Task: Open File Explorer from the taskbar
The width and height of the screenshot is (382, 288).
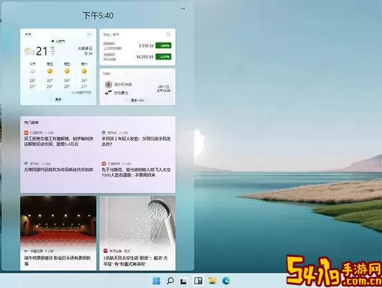Action: (x=212, y=281)
